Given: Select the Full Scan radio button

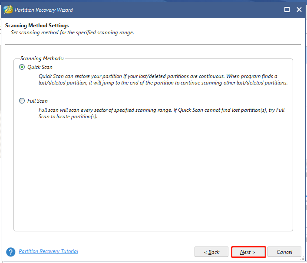Looking at the screenshot, I should tap(22, 101).
